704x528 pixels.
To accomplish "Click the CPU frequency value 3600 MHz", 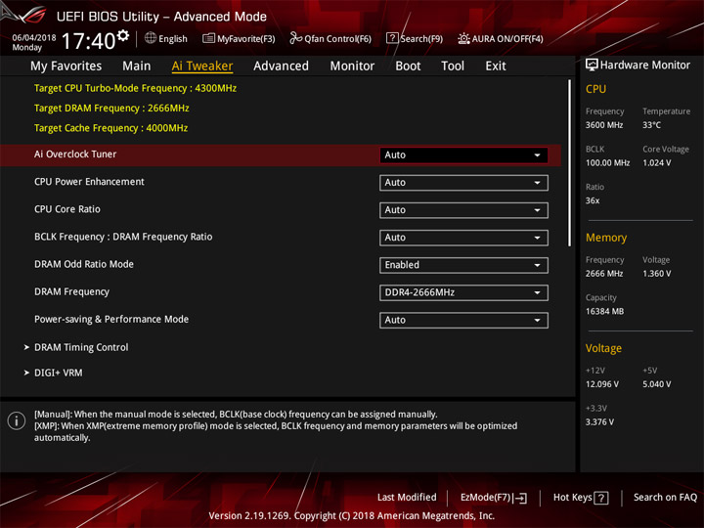I will pos(604,125).
